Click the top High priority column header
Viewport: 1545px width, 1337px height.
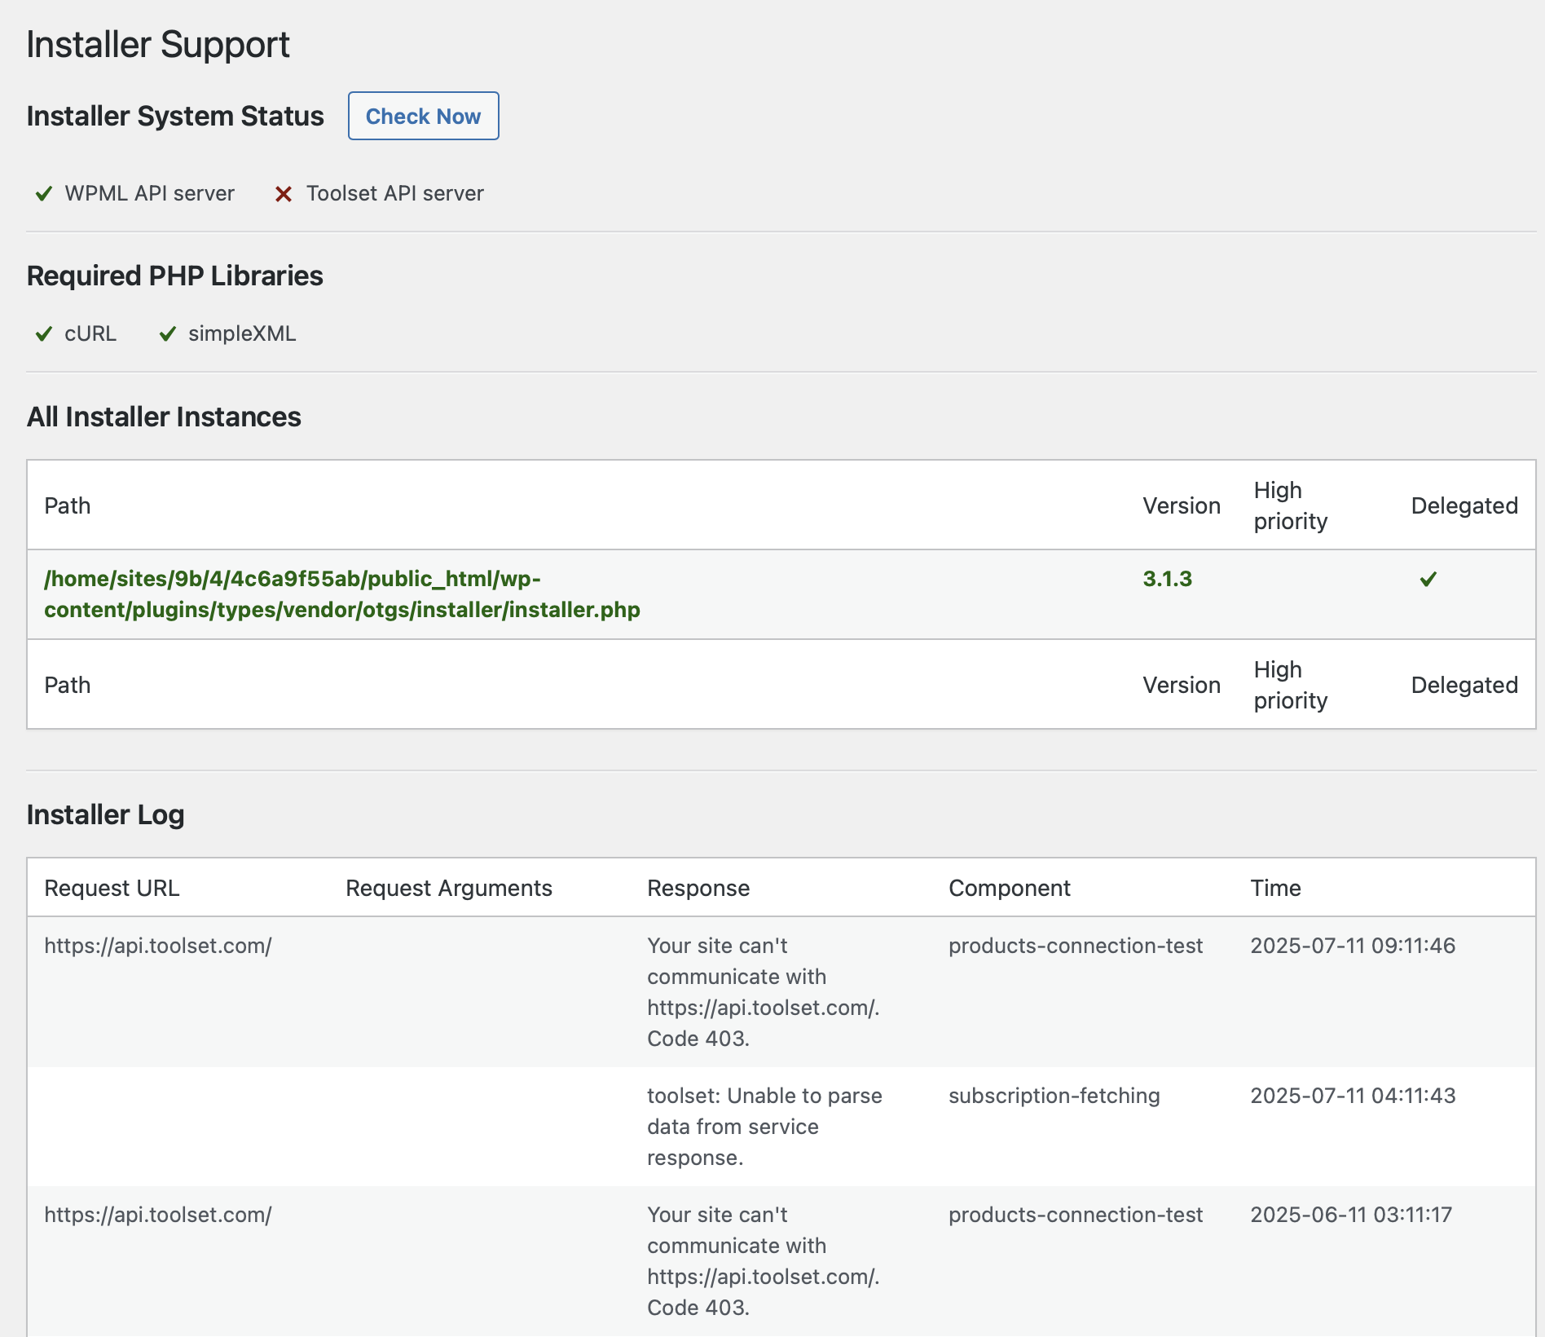[1290, 505]
